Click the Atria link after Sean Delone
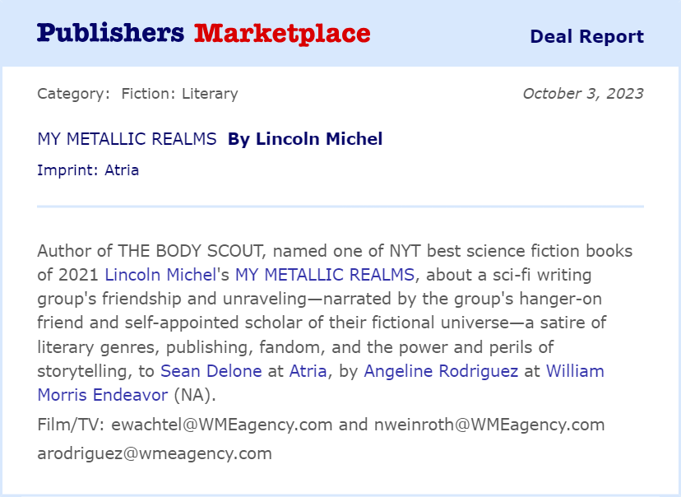This screenshot has width=681, height=497. click(308, 371)
